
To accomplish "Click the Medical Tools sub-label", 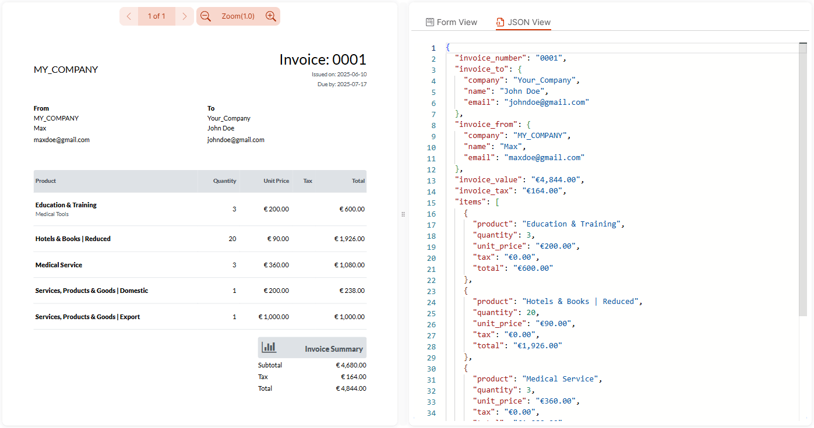I will point(52,214).
